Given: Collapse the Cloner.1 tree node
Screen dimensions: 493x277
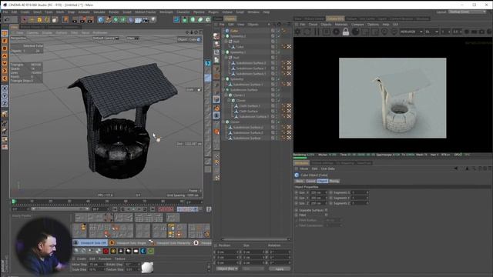Looking at the screenshot, I should coord(226,95).
